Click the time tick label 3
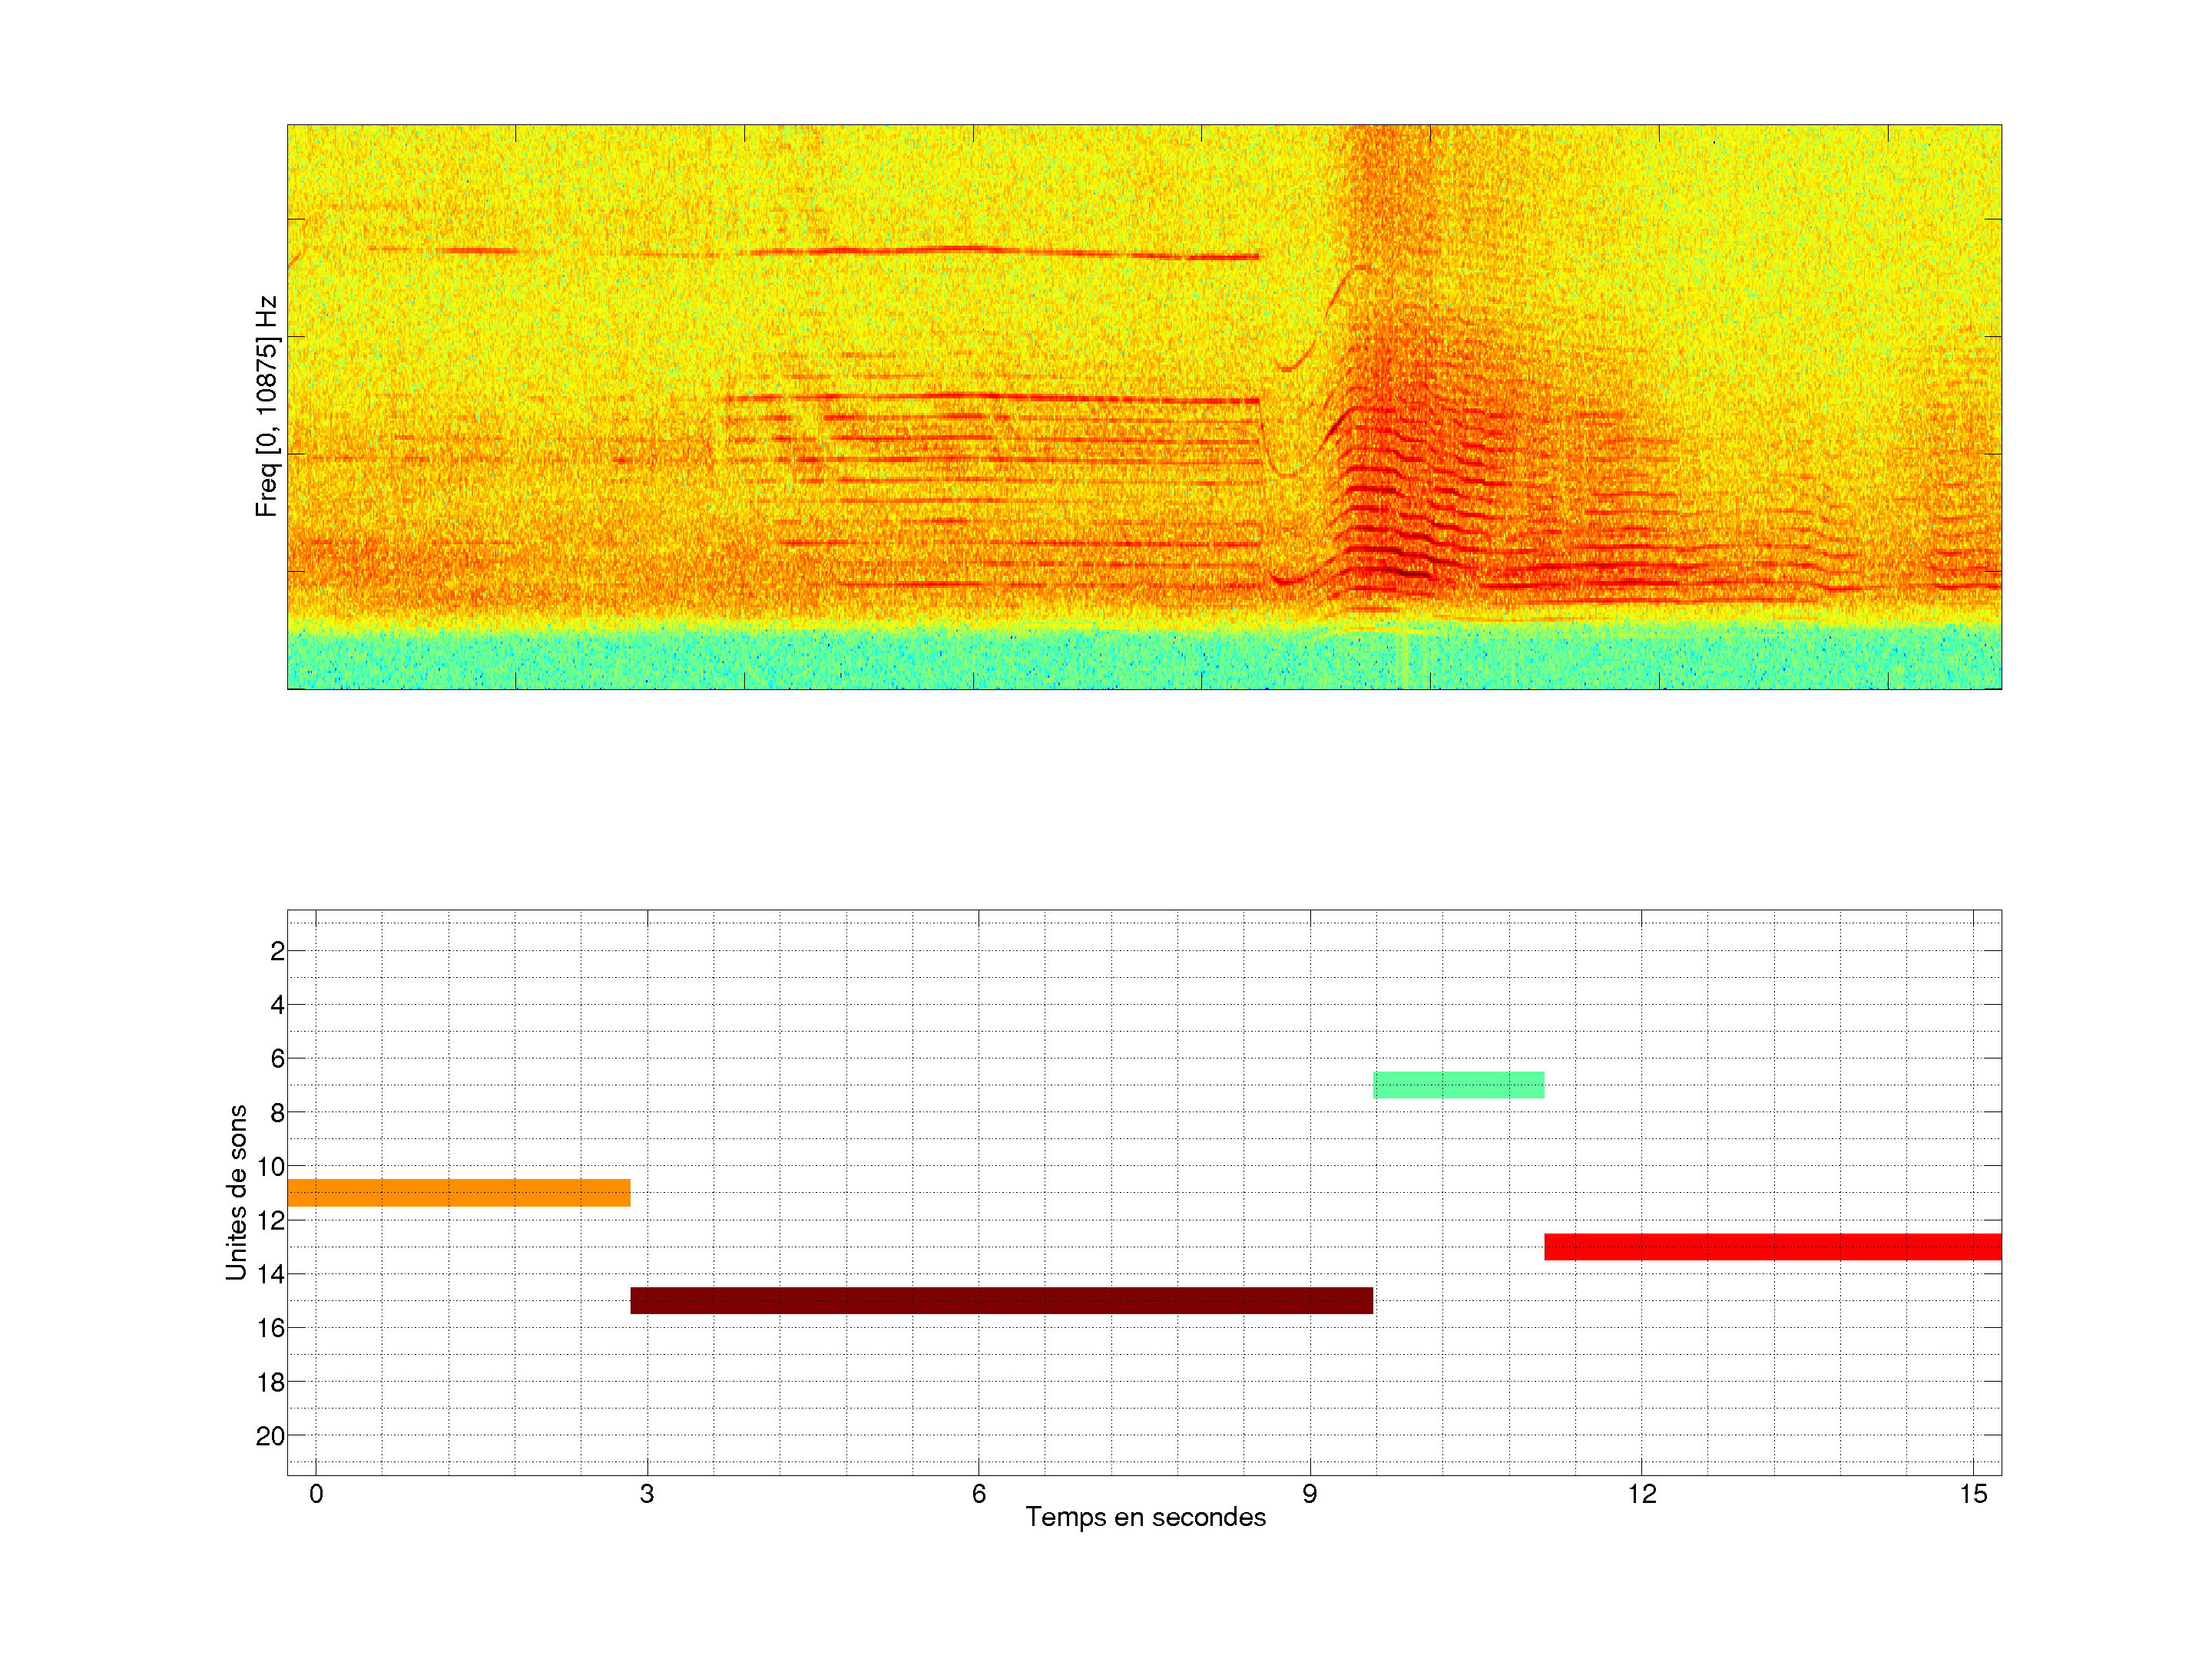2212x1658 pixels. tap(647, 1494)
